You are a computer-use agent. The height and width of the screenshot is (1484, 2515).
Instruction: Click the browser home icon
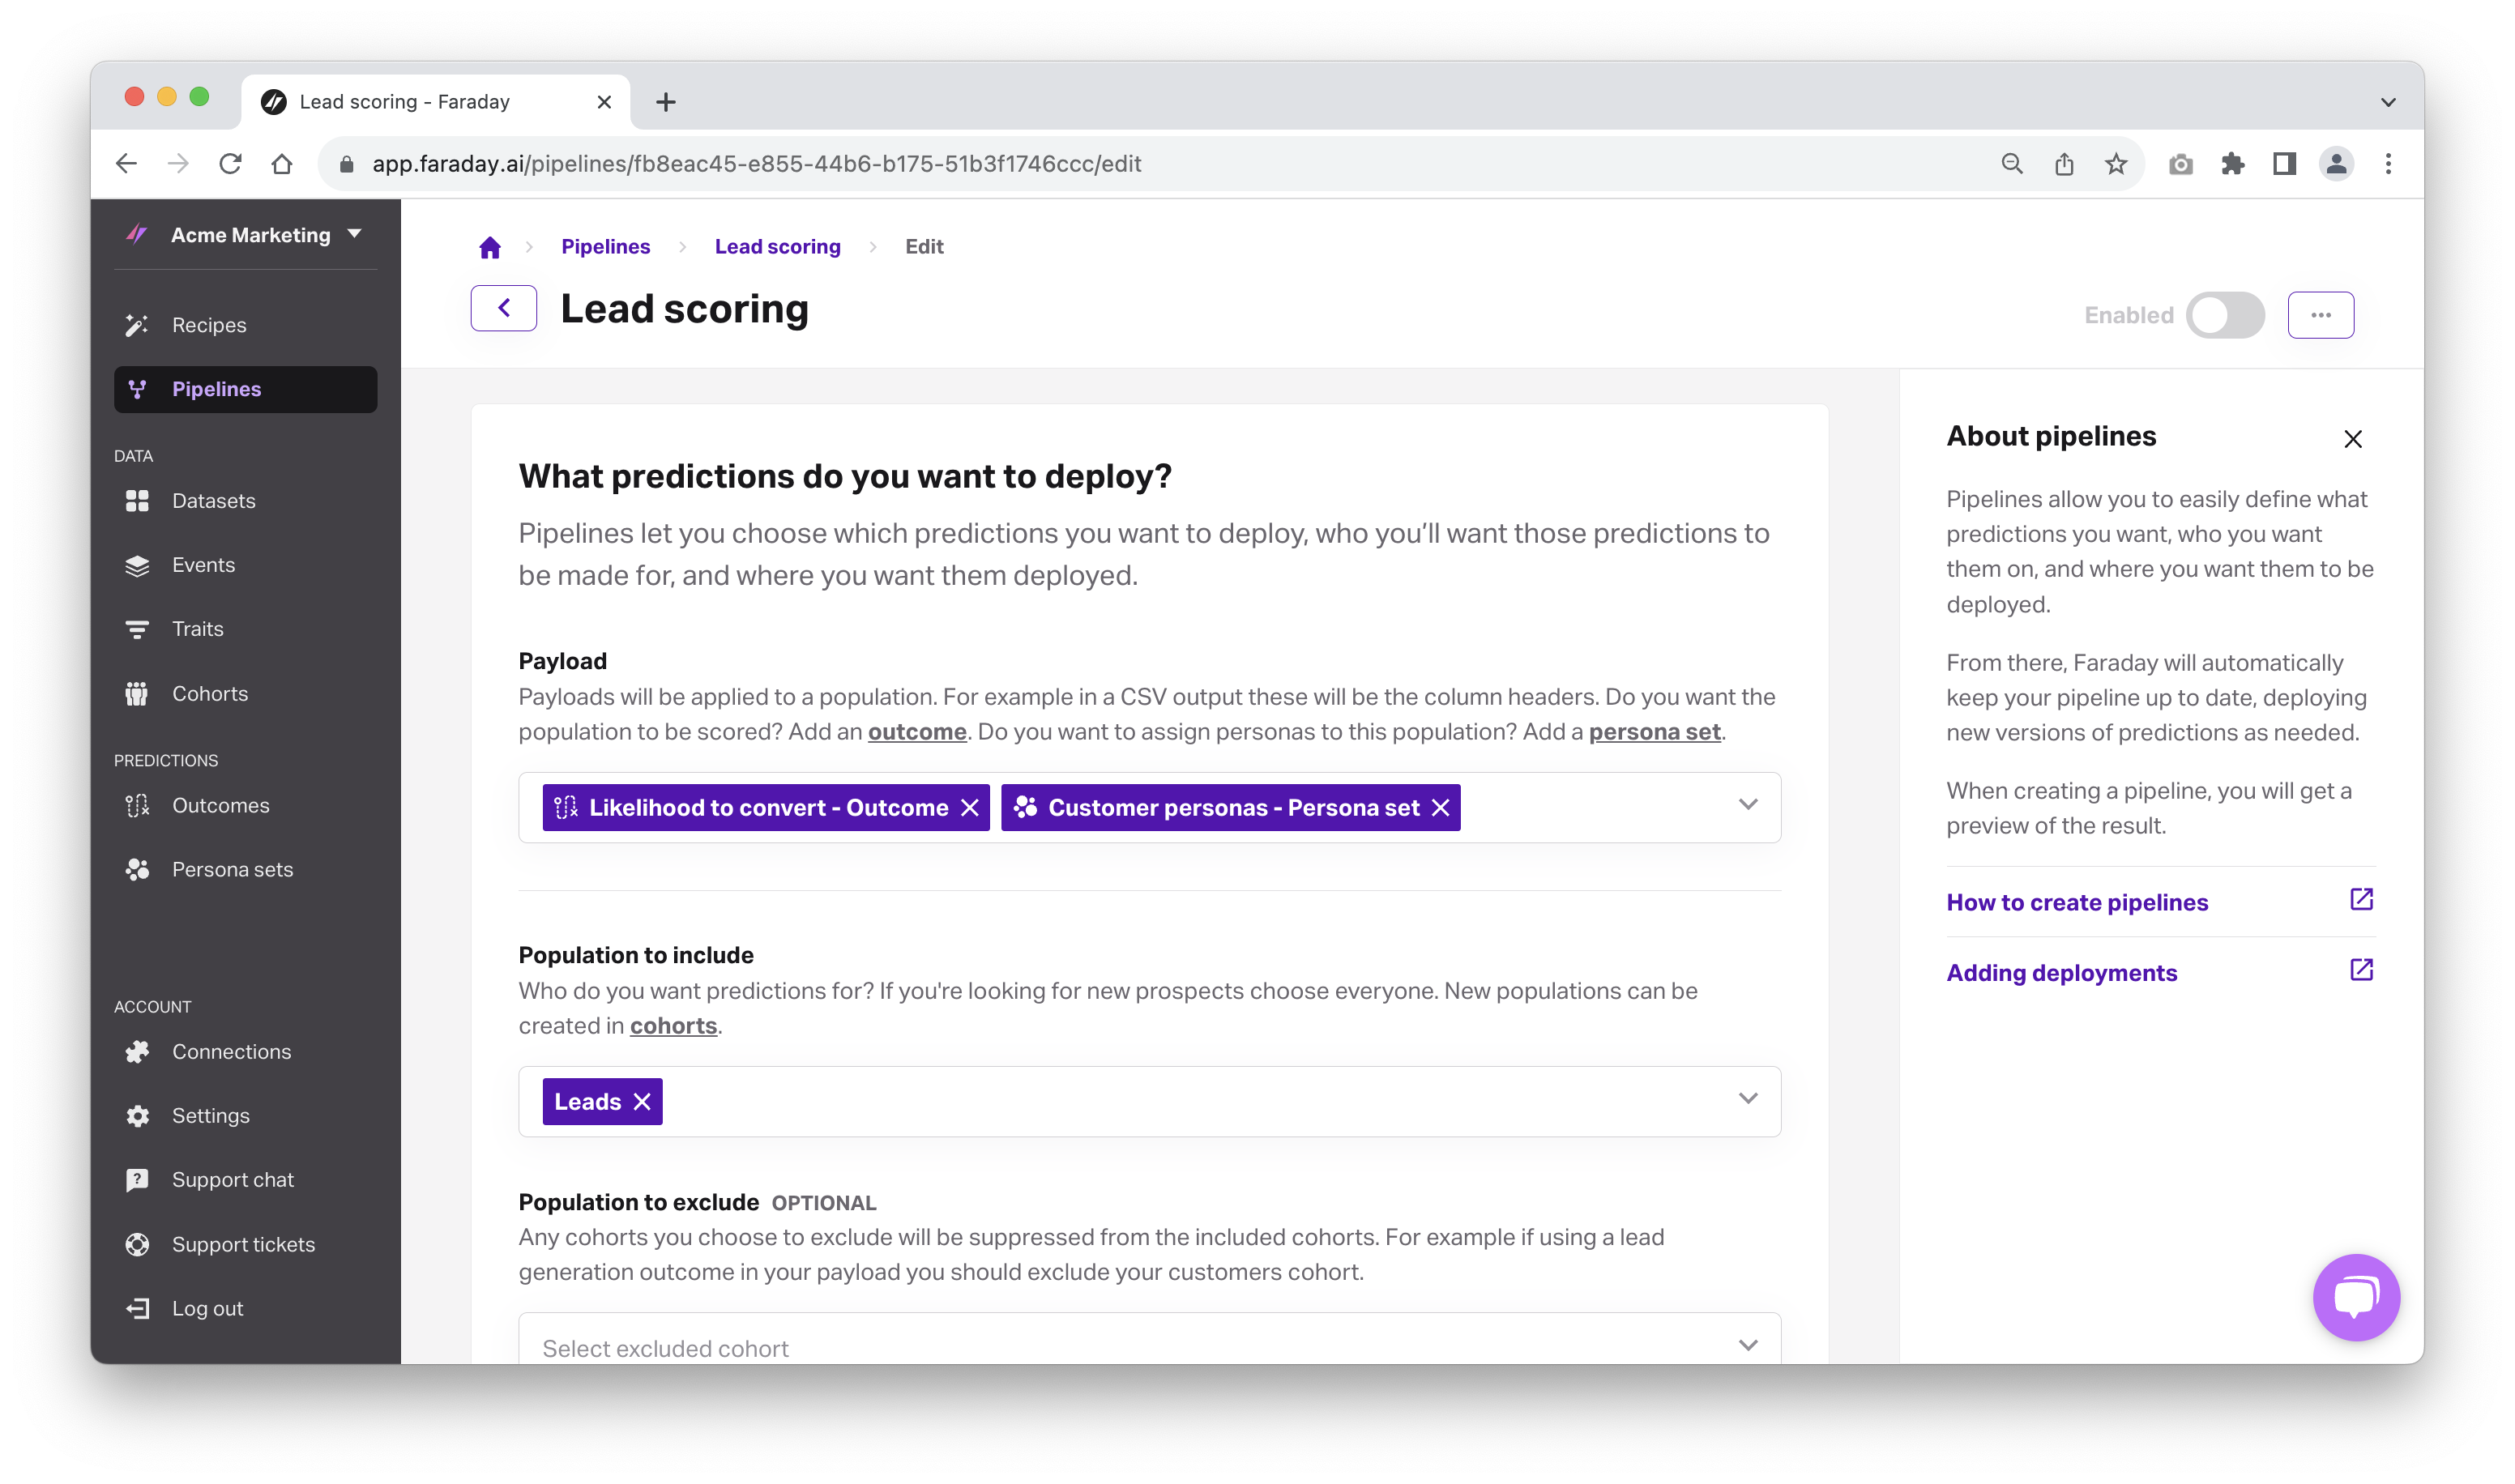(282, 164)
